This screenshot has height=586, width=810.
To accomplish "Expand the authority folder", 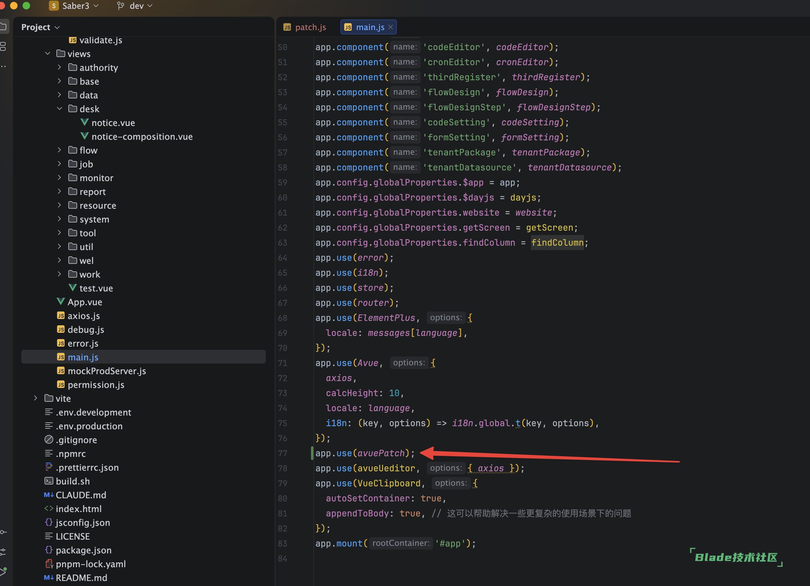I will coord(59,67).
